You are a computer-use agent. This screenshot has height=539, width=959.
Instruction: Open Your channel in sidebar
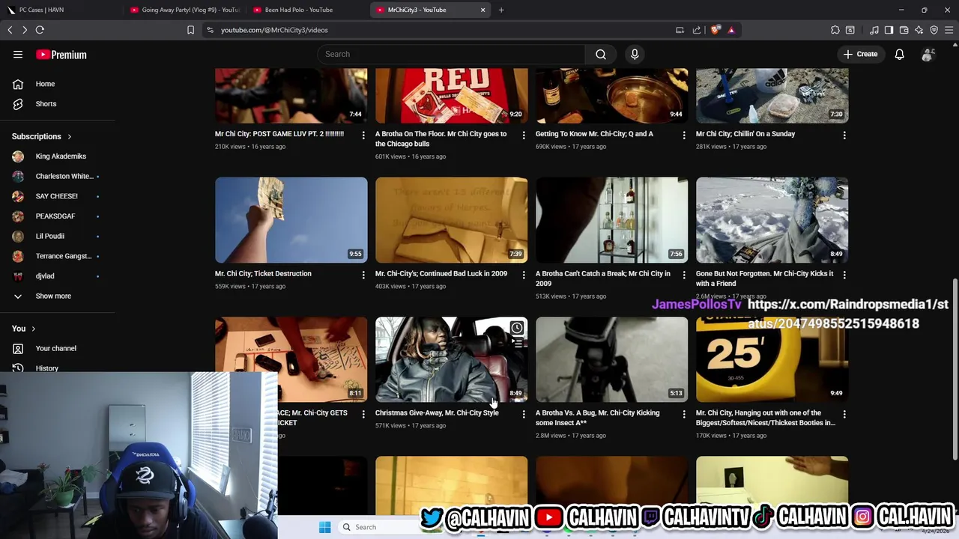57,348
